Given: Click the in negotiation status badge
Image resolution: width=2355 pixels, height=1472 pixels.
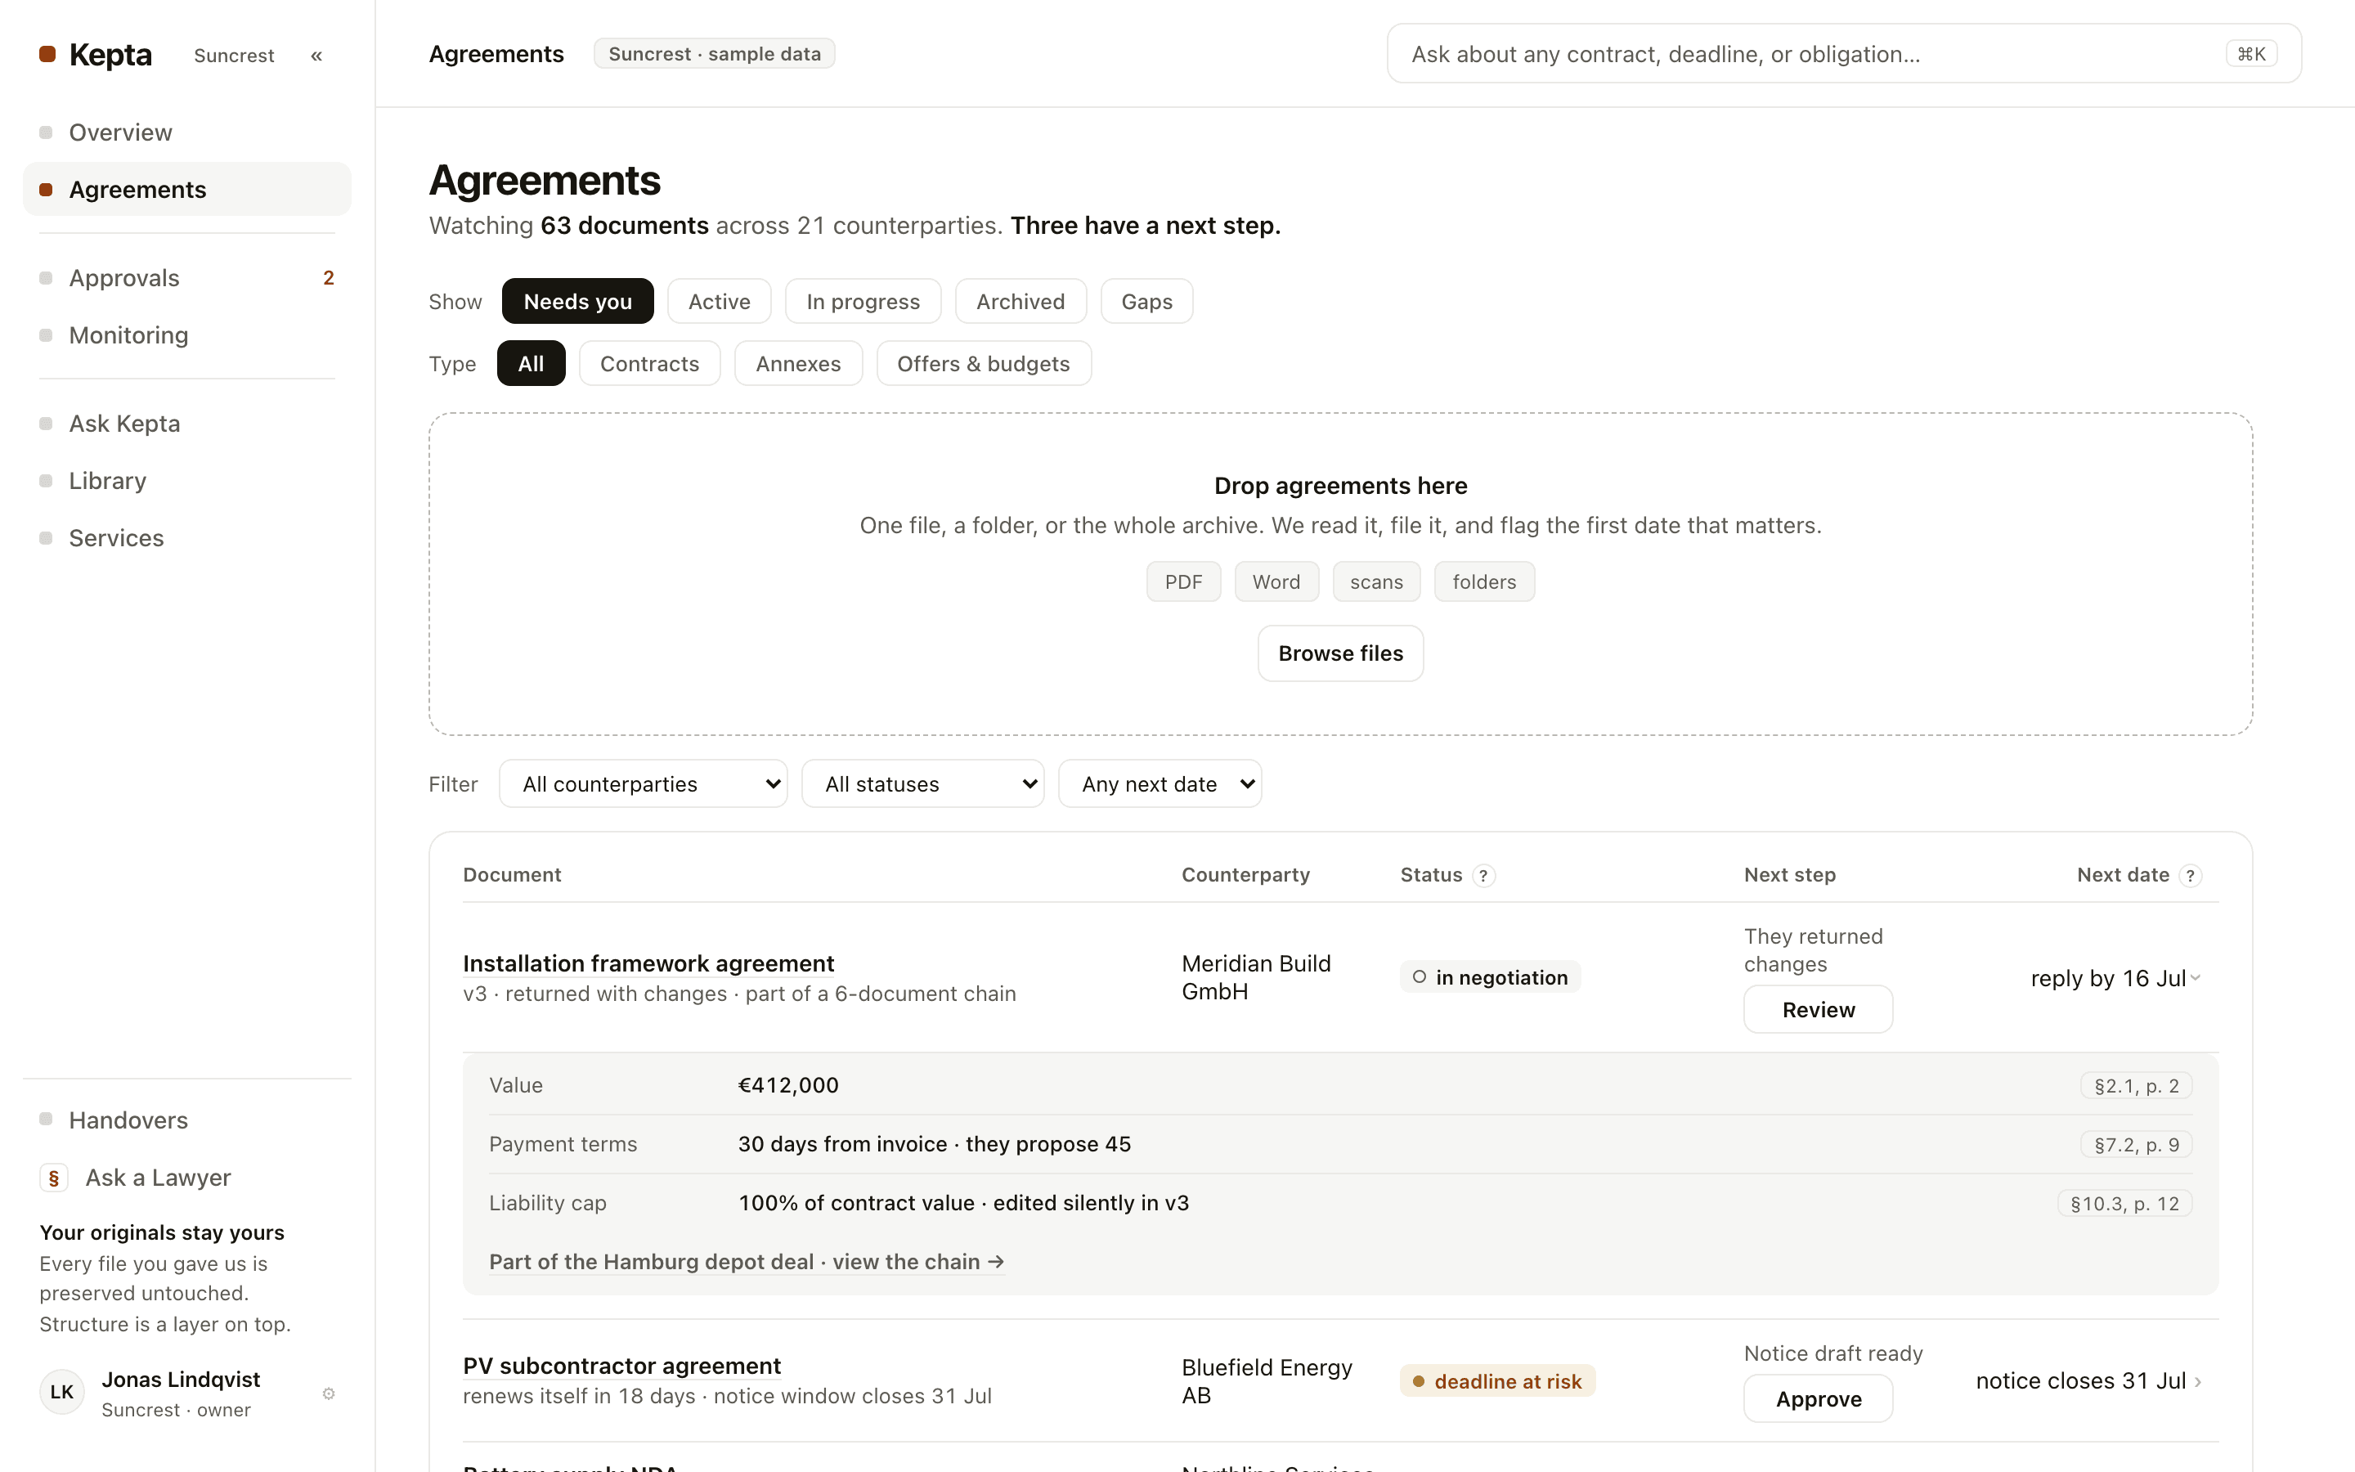Looking at the screenshot, I should pyautogui.click(x=1490, y=977).
